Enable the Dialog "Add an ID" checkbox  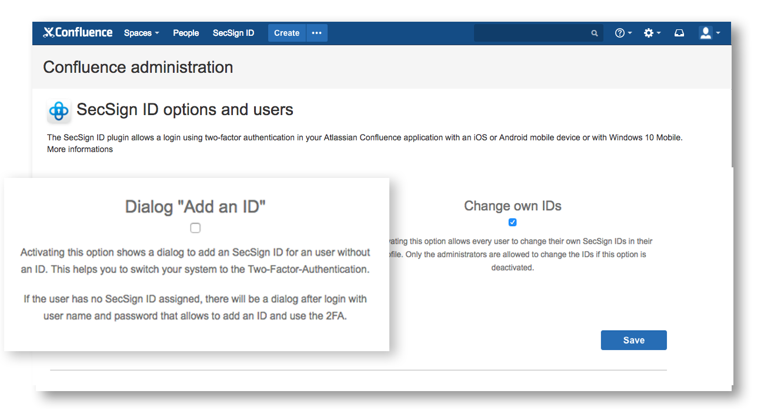pyautogui.click(x=195, y=228)
